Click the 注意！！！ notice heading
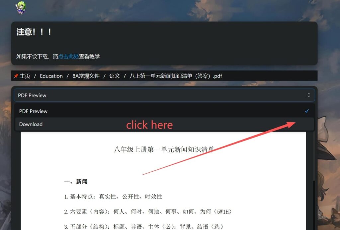The image size is (340, 230). 34,32
